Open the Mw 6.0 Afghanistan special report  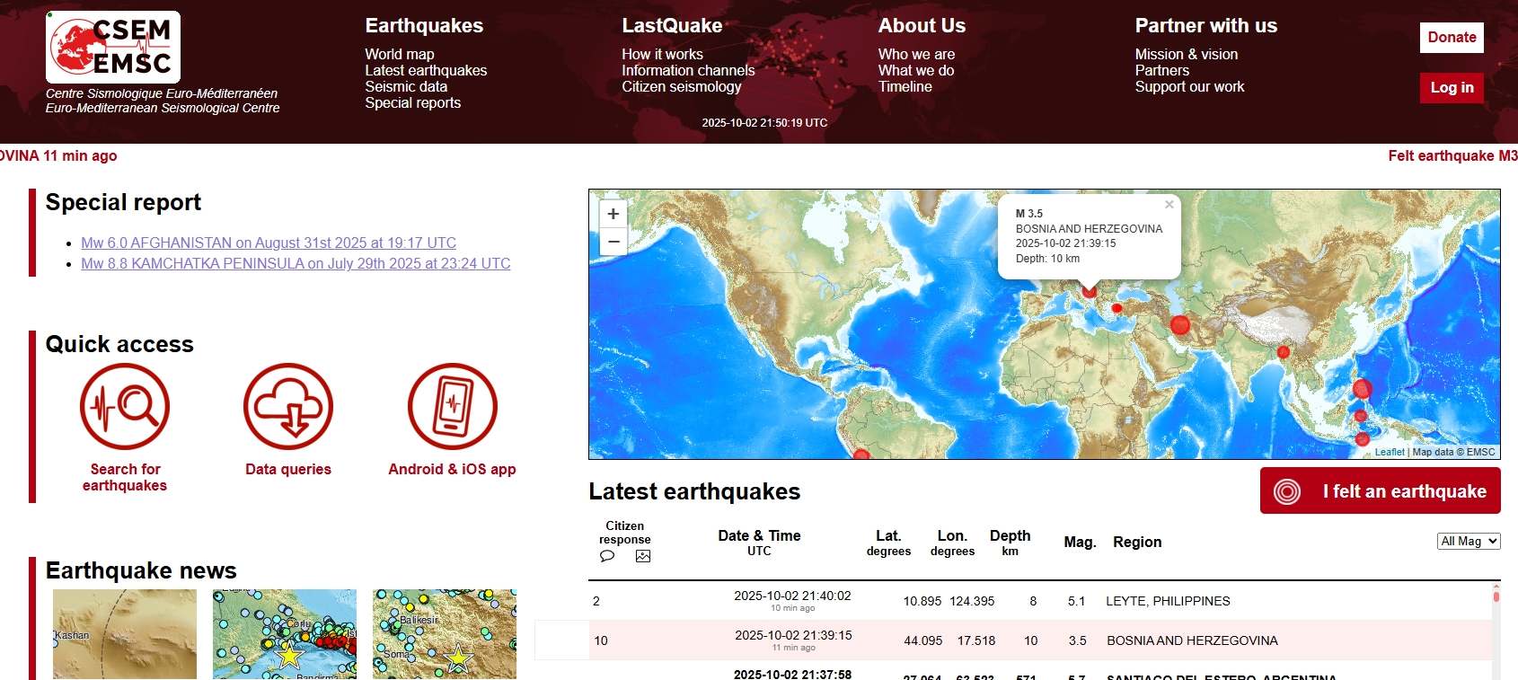click(269, 243)
